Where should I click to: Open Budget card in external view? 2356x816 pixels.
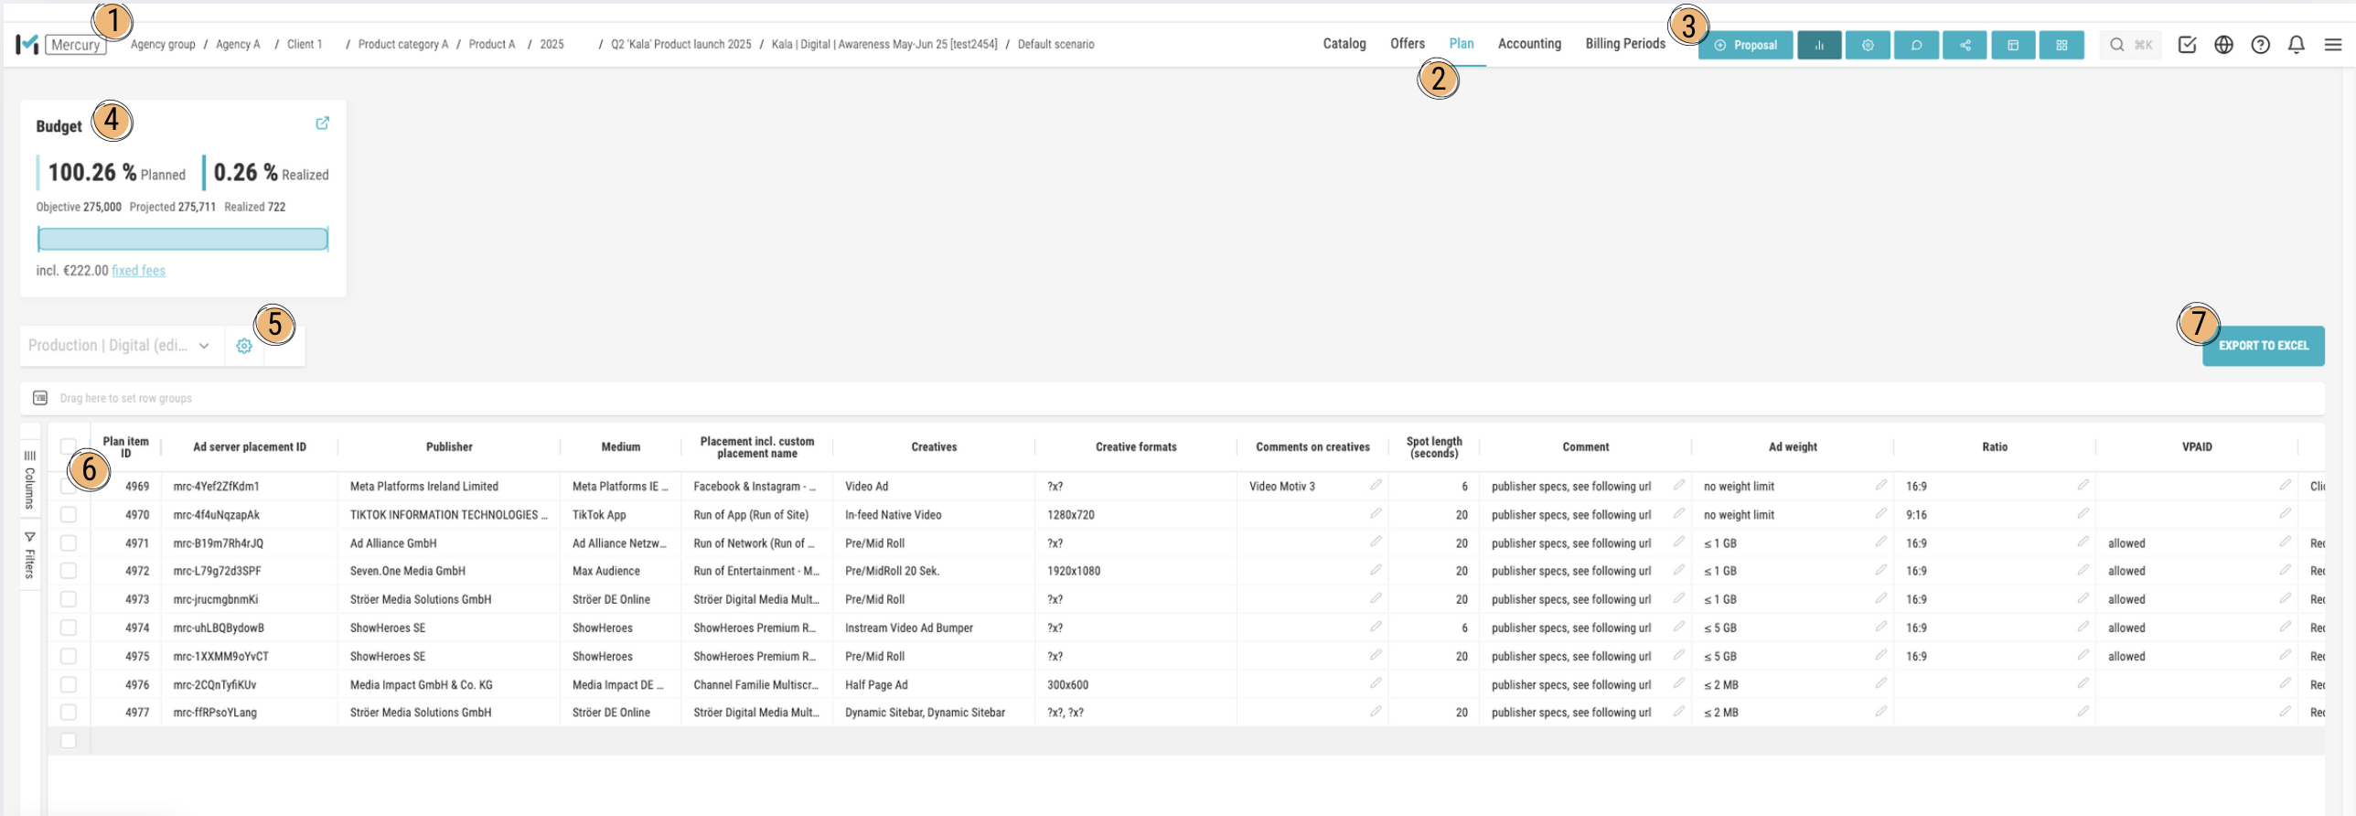322,123
